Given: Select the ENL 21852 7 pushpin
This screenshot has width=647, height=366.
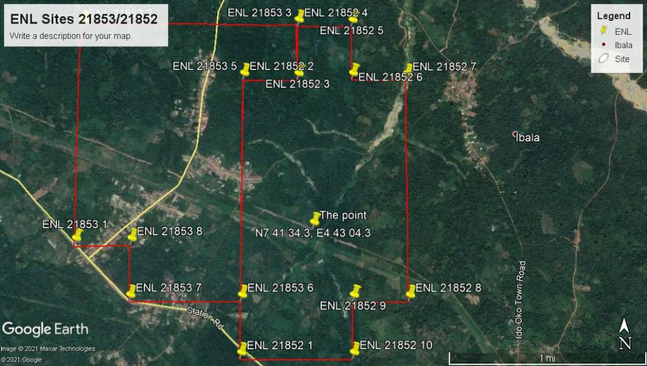Looking at the screenshot, I should pos(408,69).
